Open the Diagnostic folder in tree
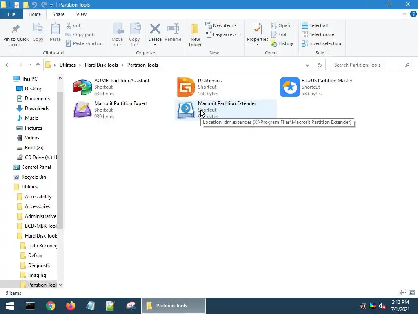 coord(36,265)
